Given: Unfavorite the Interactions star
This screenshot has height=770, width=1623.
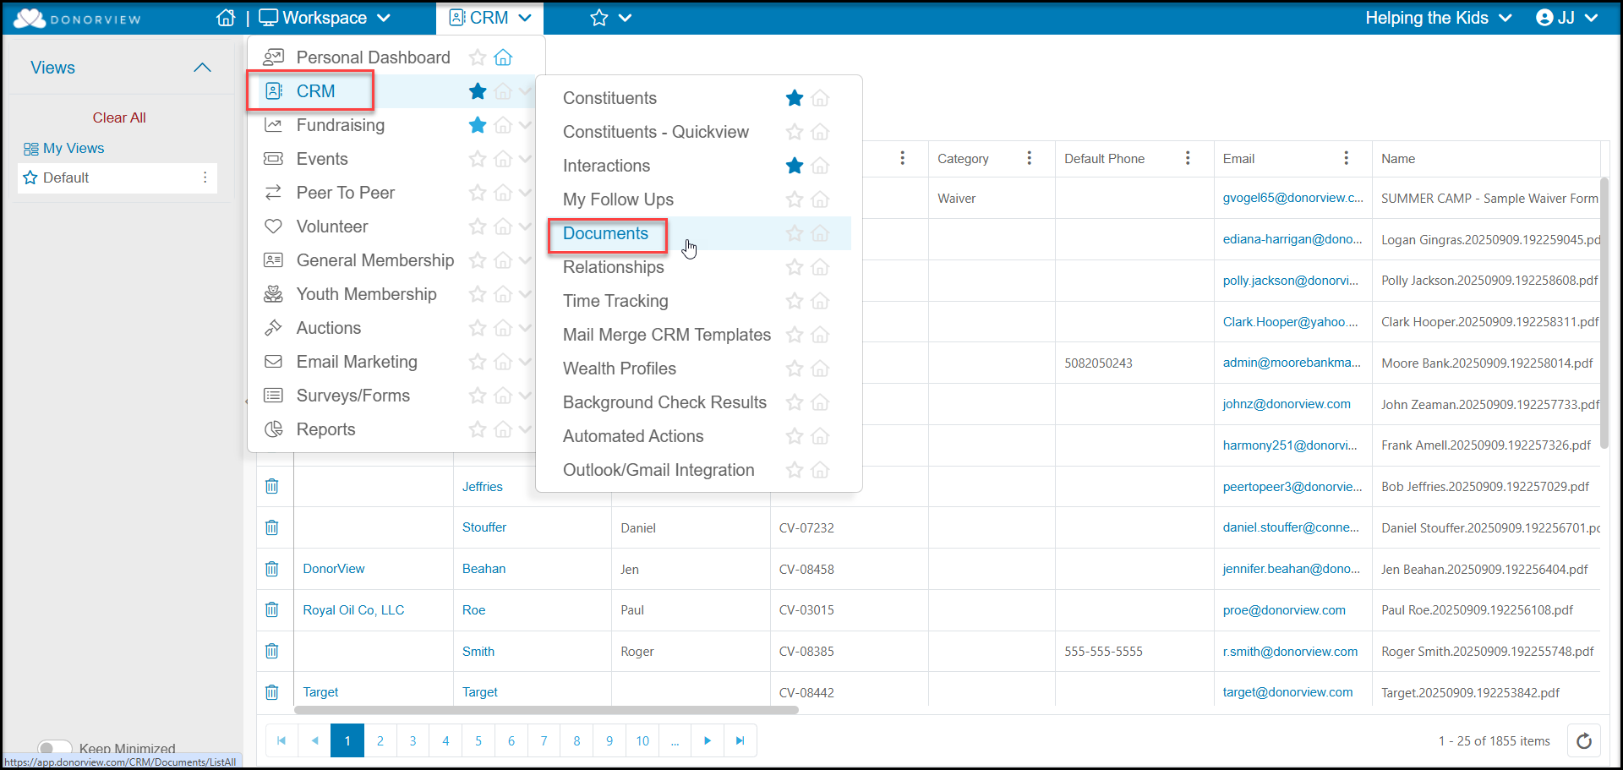Looking at the screenshot, I should [x=795, y=166].
